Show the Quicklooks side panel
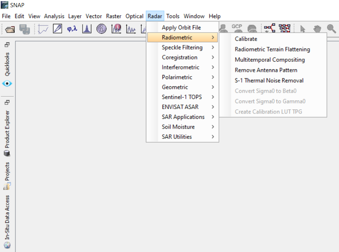Viewport: 339px width, 252px height. (7, 64)
